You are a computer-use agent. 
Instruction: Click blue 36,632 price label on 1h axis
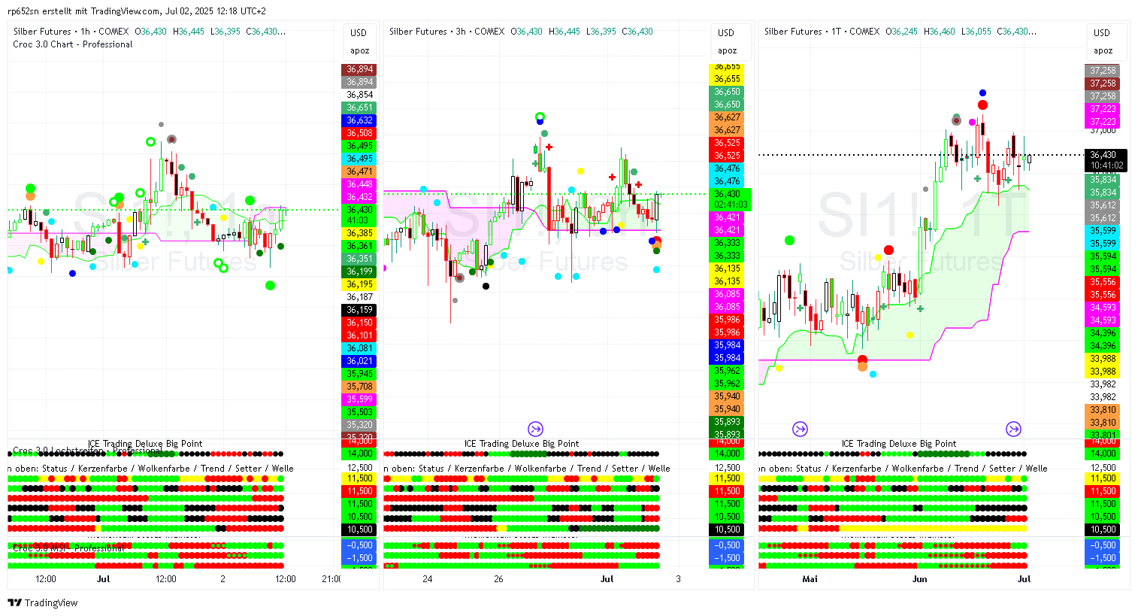point(359,120)
